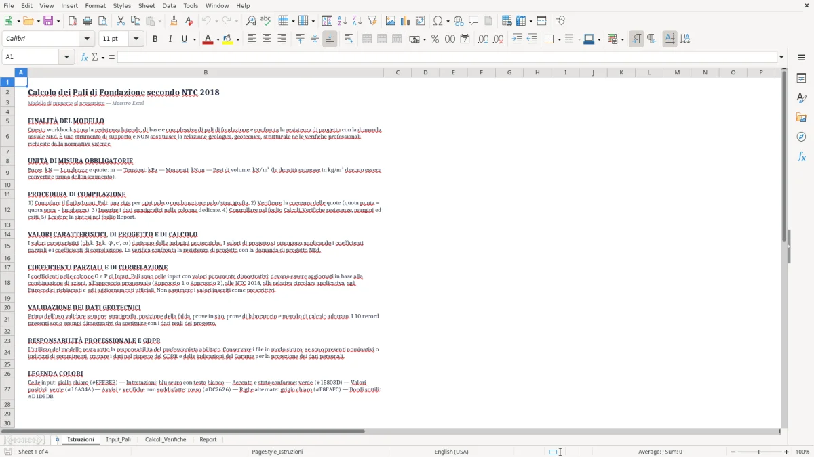Print the document using the printer icon
This screenshot has height=457, width=814.
click(88, 21)
